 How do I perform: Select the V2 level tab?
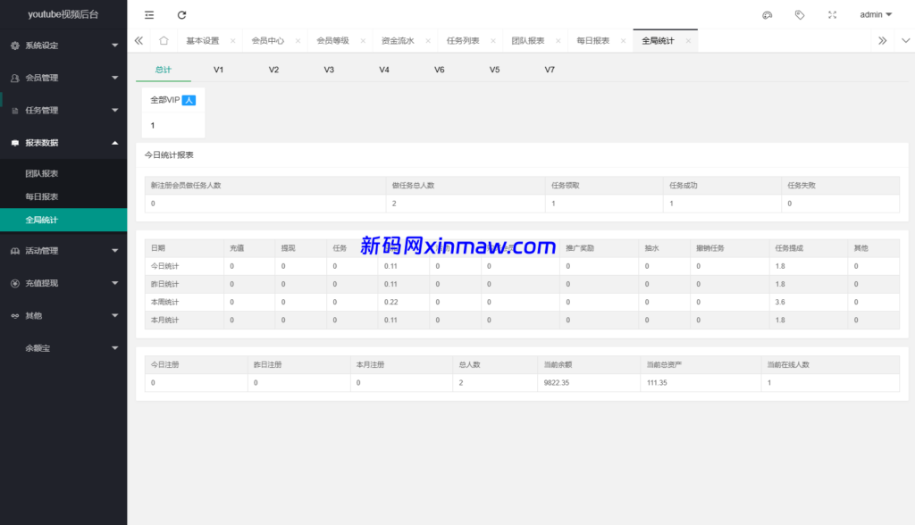click(x=273, y=70)
